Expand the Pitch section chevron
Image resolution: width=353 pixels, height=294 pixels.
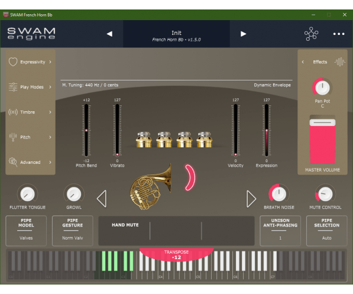(x=50, y=137)
